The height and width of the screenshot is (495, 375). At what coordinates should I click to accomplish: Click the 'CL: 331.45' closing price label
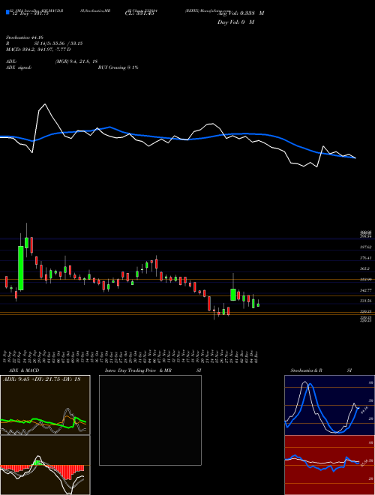(139, 13)
